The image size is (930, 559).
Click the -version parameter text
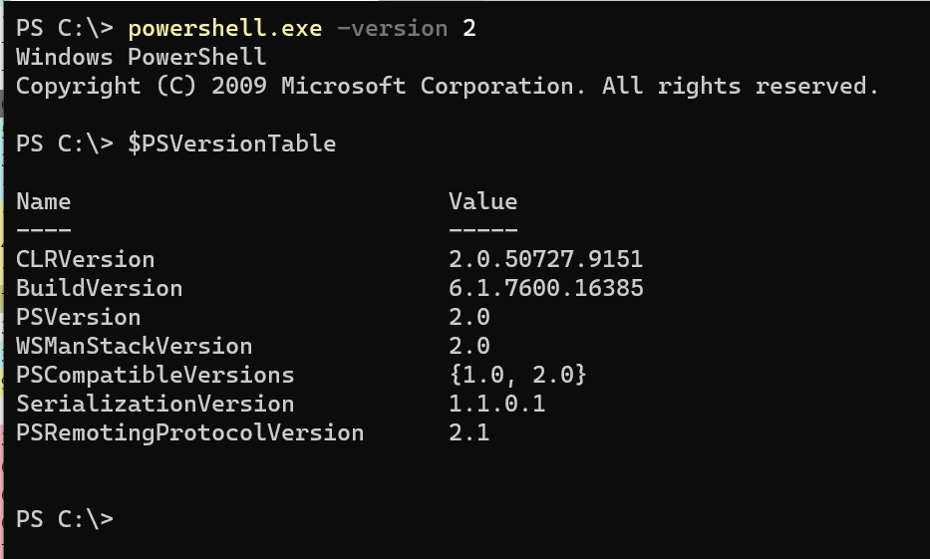pos(392,29)
